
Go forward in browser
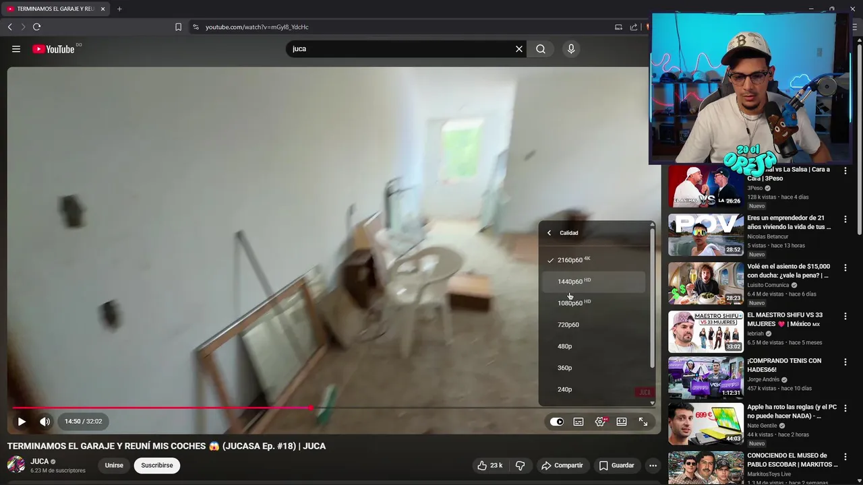(23, 27)
